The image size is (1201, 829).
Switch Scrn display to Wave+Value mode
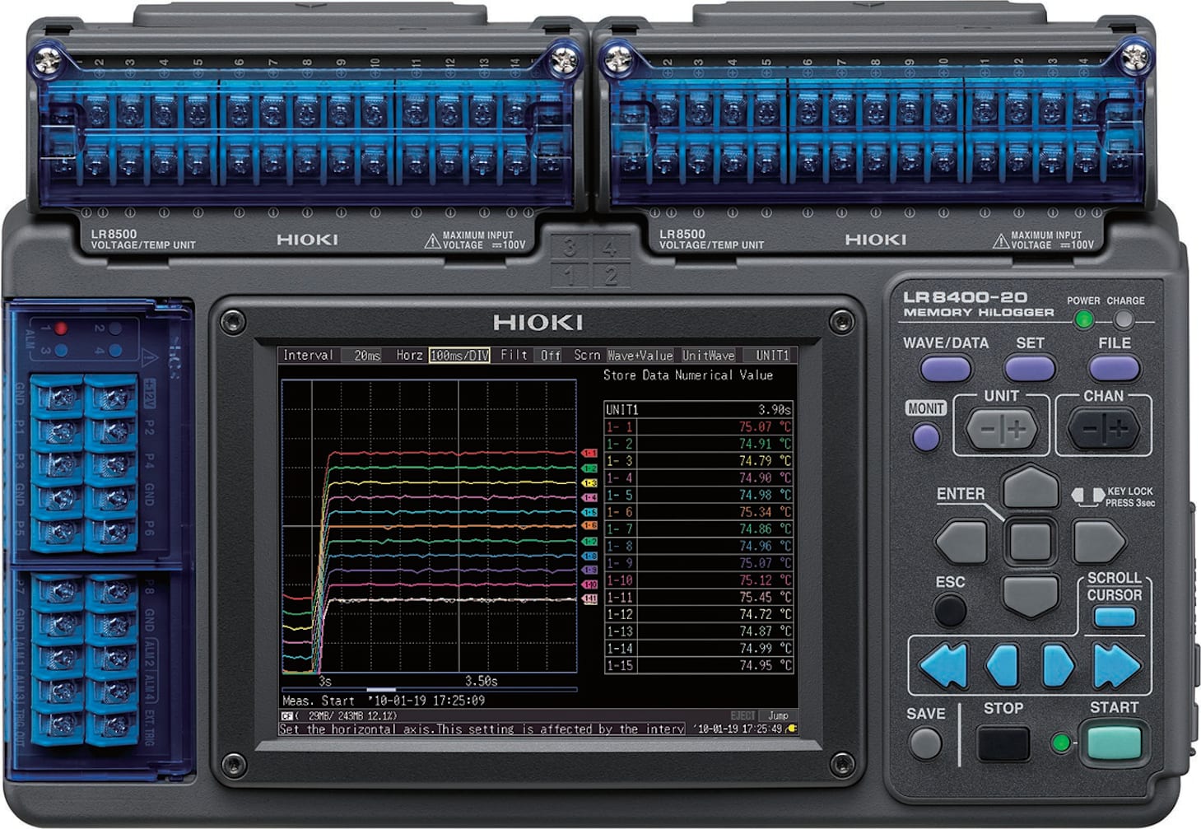[x=642, y=356]
